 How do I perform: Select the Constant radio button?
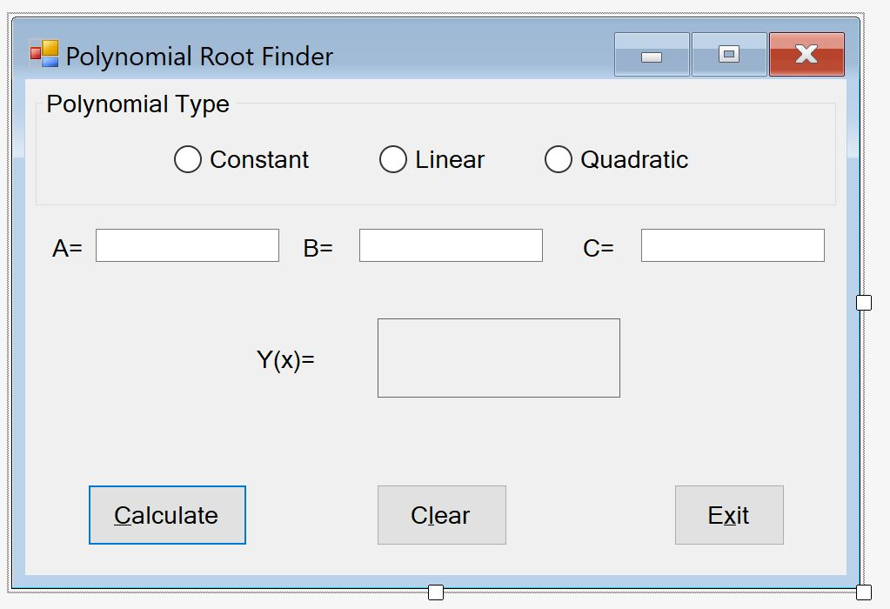[x=187, y=159]
